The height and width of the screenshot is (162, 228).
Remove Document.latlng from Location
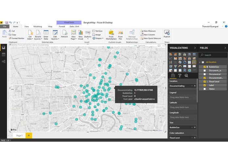coord(195,86)
